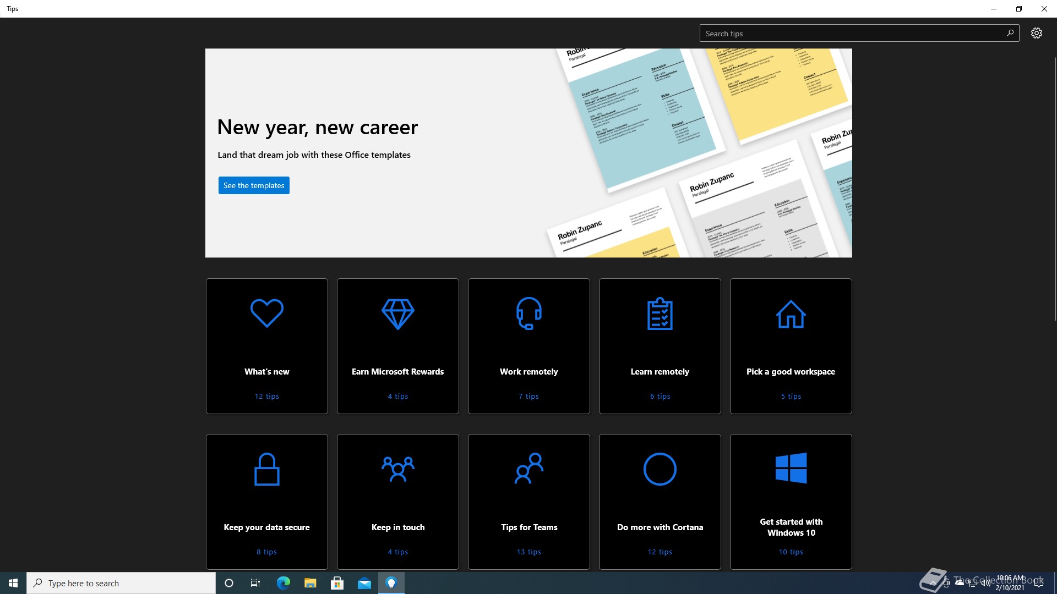Click the 5 tips link

coord(791,397)
